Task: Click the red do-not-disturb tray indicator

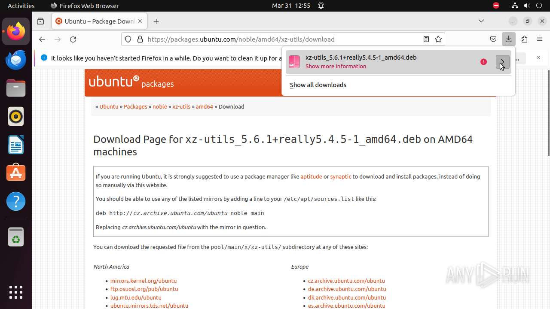Action: [496, 6]
